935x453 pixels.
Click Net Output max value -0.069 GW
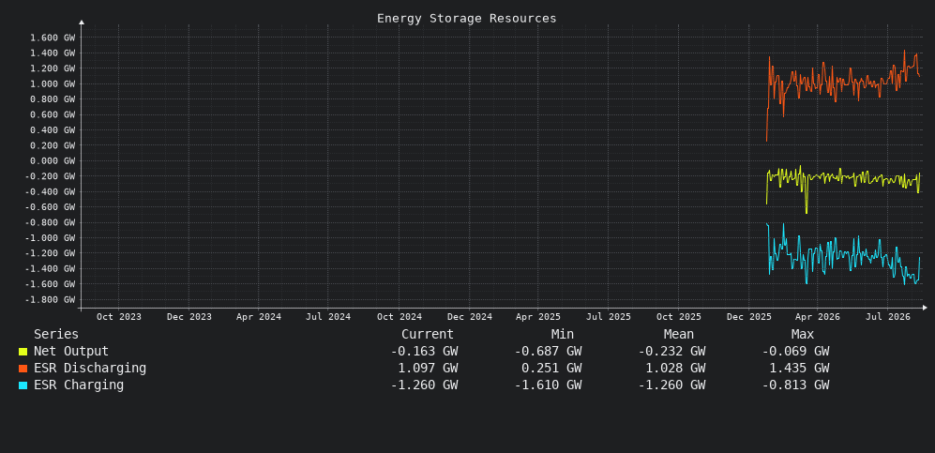pyautogui.click(x=795, y=352)
